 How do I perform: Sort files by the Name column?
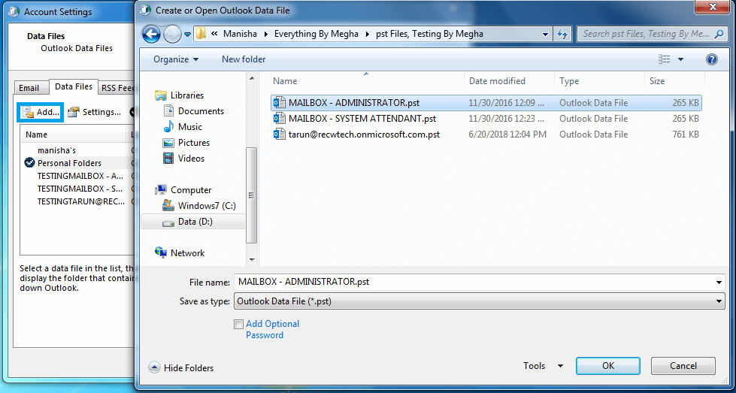click(366, 80)
